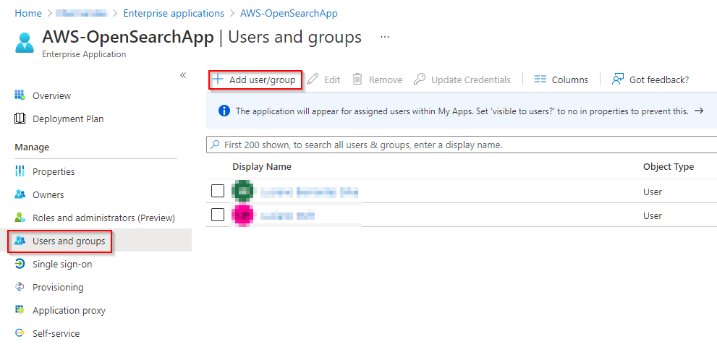717x352 pixels.
Task: Go to Home breadcrumb
Action: (x=28, y=13)
